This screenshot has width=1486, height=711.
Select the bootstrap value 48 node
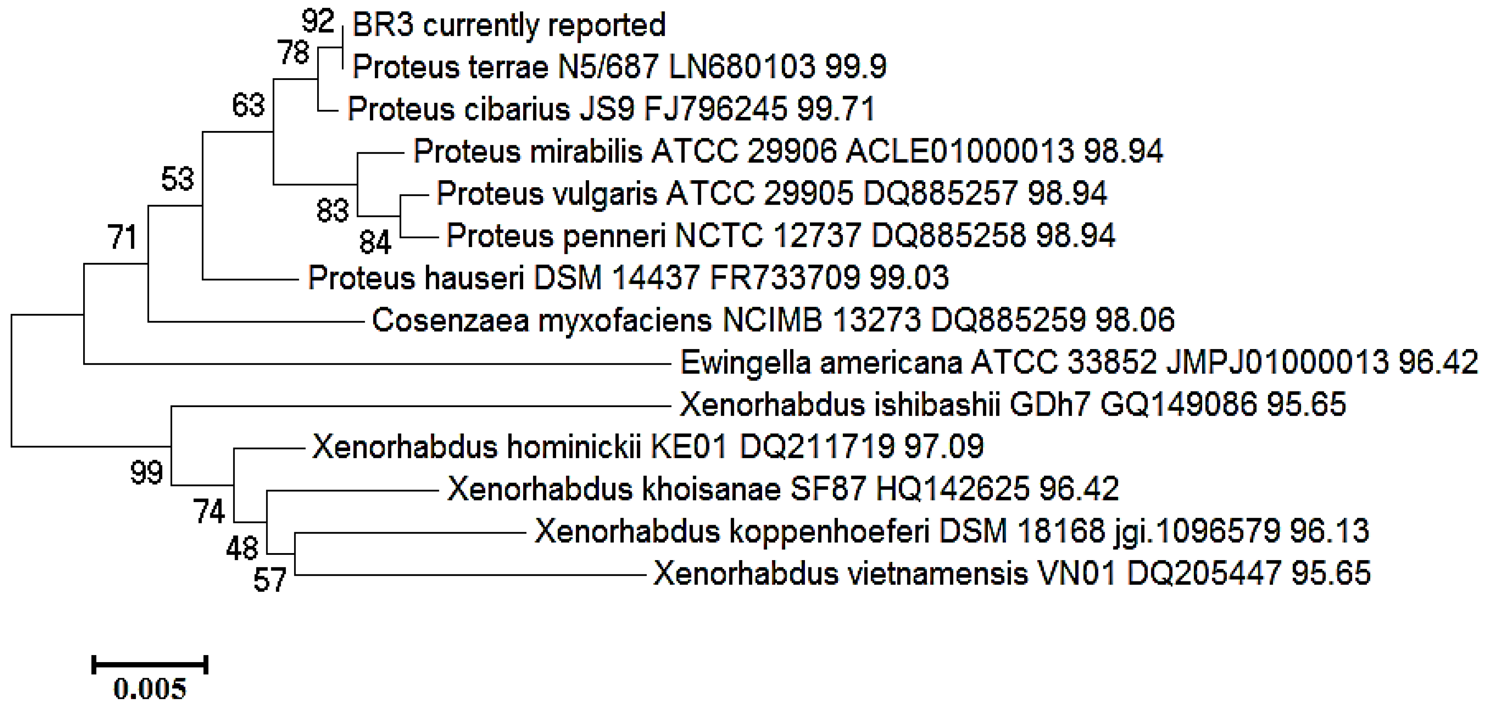tap(242, 548)
